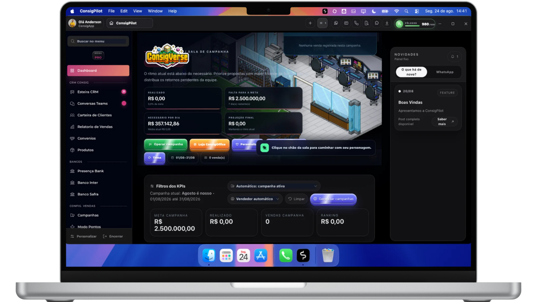Click the FEATURE tag on the news card
This screenshot has height=302, width=537.
coord(447,93)
